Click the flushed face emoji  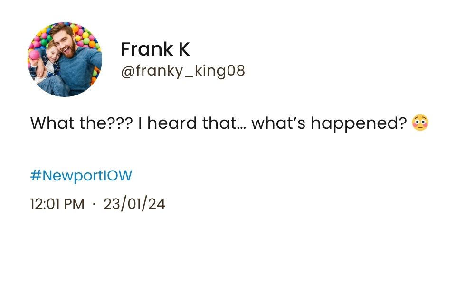point(420,123)
